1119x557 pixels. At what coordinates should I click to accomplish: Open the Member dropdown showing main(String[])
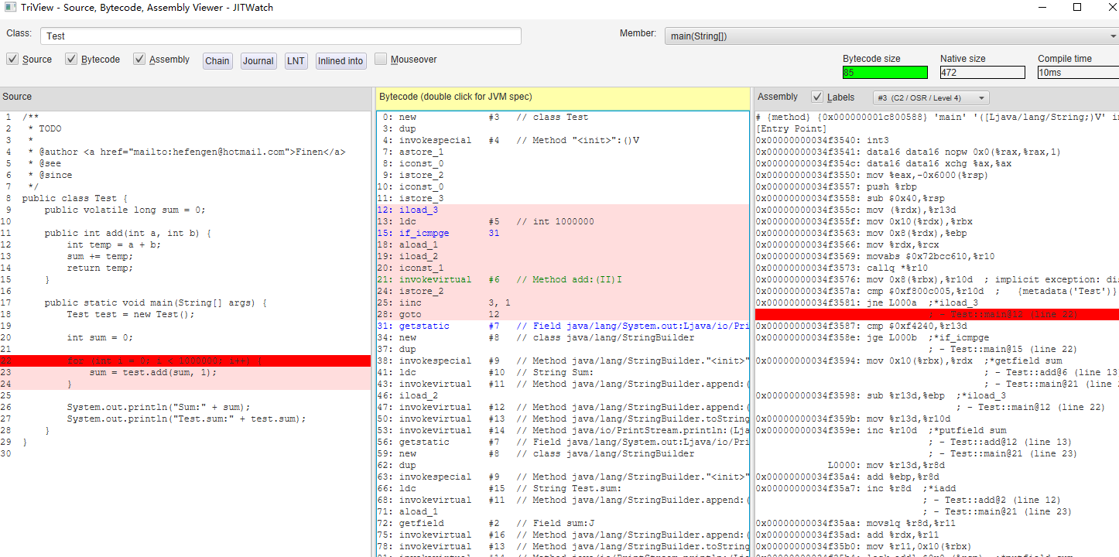tap(891, 36)
